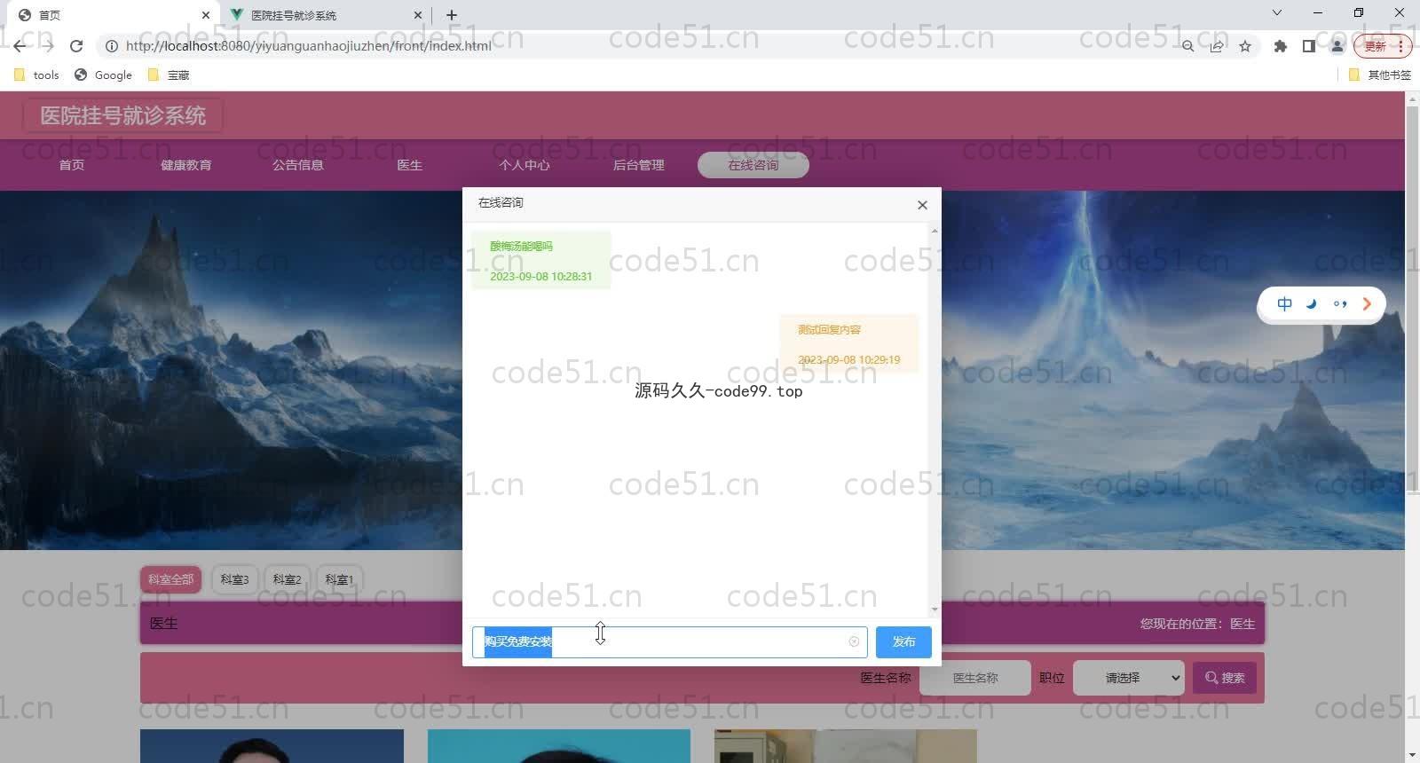Open the extensions puzzle icon
This screenshot has height=763, width=1420.
[1280, 46]
